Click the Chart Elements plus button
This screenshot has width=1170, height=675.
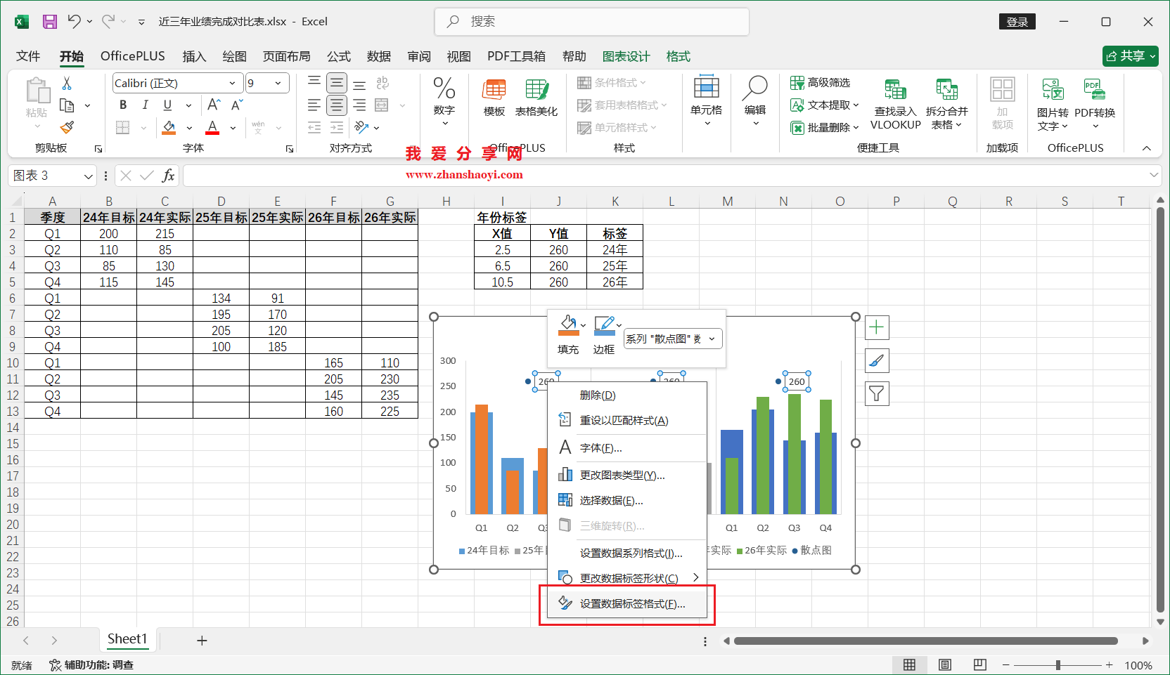point(877,327)
